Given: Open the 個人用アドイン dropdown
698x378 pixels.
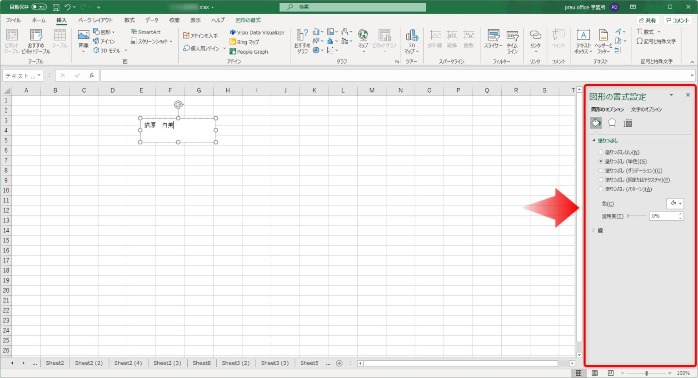Looking at the screenshot, I should pyautogui.click(x=224, y=48).
